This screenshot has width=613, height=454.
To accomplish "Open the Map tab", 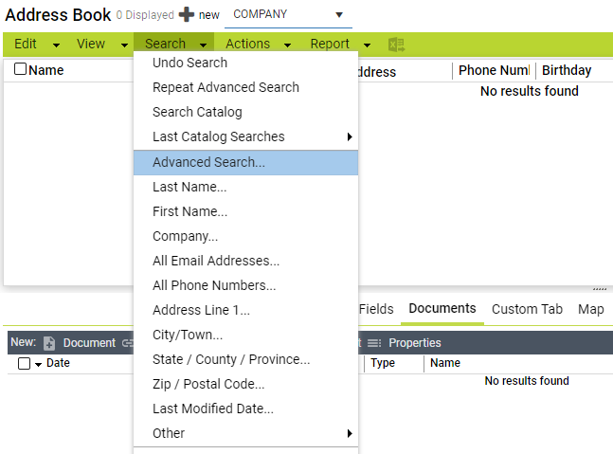I will 590,309.
